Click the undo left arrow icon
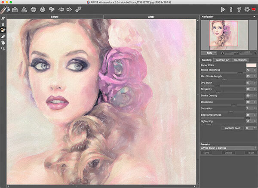Image resolution: width=258 pixels, height=188 pixels. (x=61, y=9)
